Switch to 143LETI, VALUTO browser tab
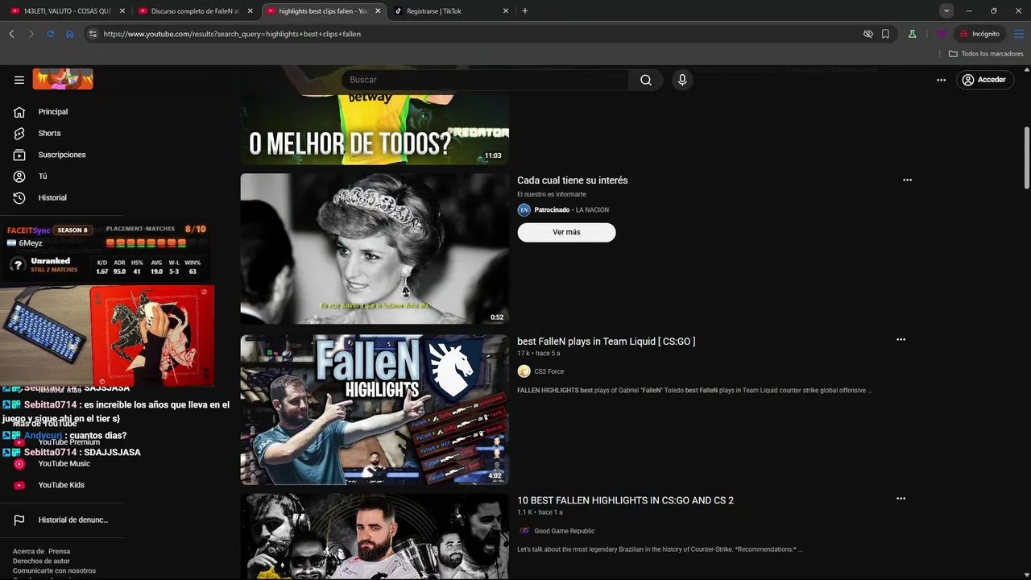The height and width of the screenshot is (580, 1031). (x=67, y=11)
